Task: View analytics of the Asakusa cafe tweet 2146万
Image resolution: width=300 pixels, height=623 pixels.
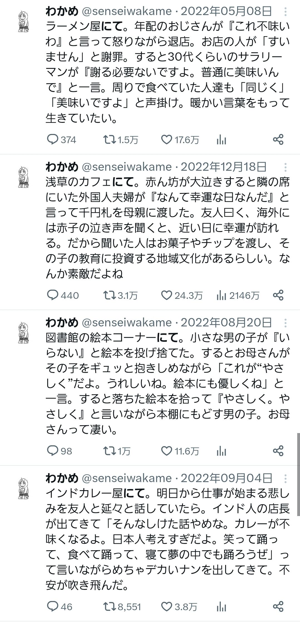Action: click(x=238, y=295)
